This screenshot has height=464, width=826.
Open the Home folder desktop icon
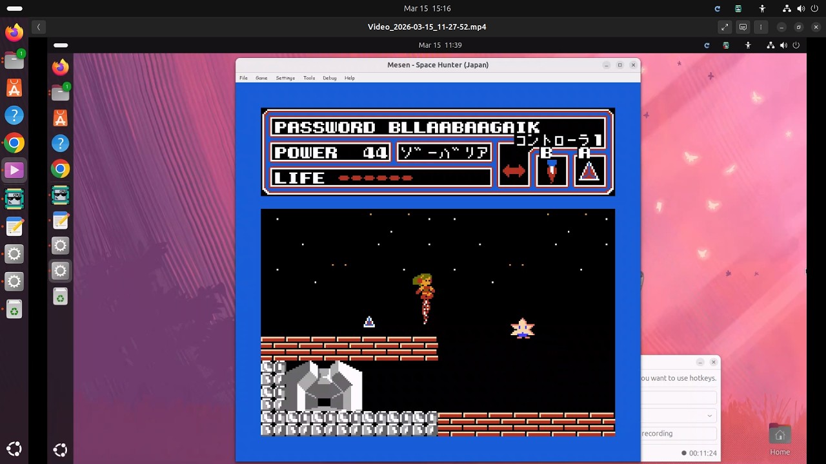pos(780,440)
